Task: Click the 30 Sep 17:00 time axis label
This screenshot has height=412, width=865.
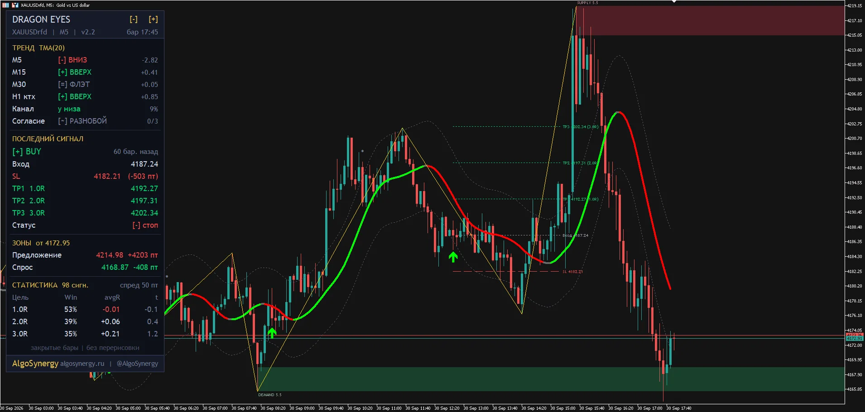Action: (x=650, y=408)
